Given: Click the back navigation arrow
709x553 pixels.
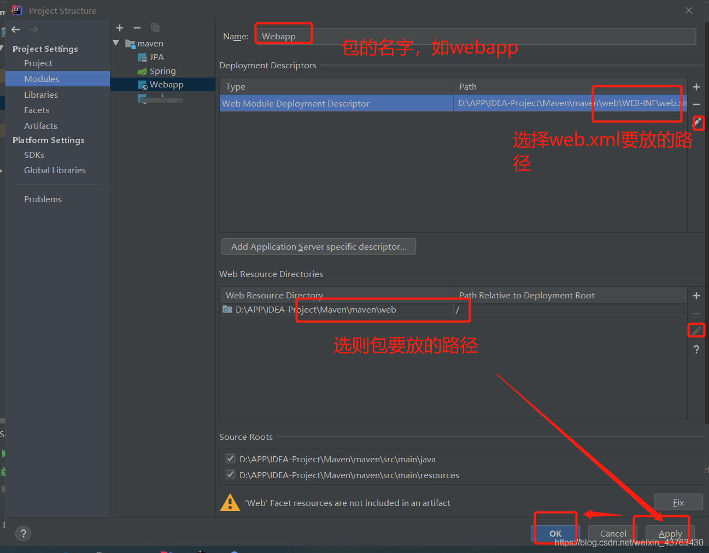Looking at the screenshot, I should coord(16,30).
